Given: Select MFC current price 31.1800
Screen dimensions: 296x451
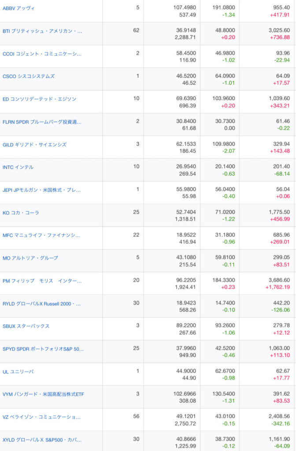Looking at the screenshot, I should (225, 235).
